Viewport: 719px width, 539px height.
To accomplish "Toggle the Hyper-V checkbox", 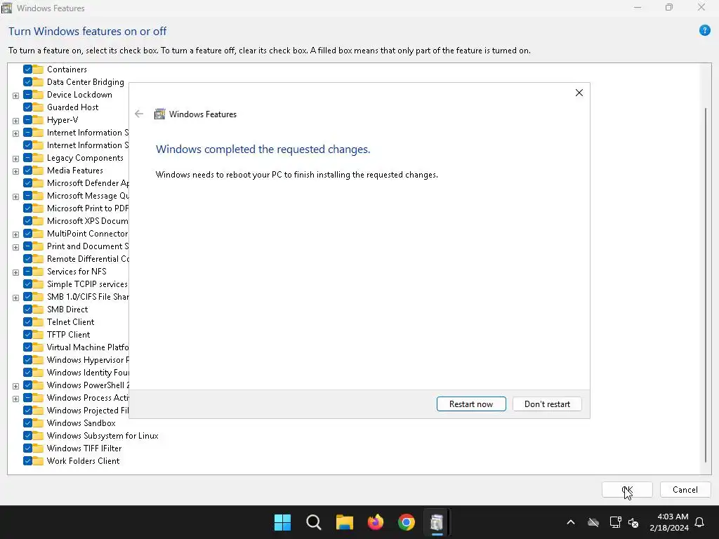I will pos(27,120).
